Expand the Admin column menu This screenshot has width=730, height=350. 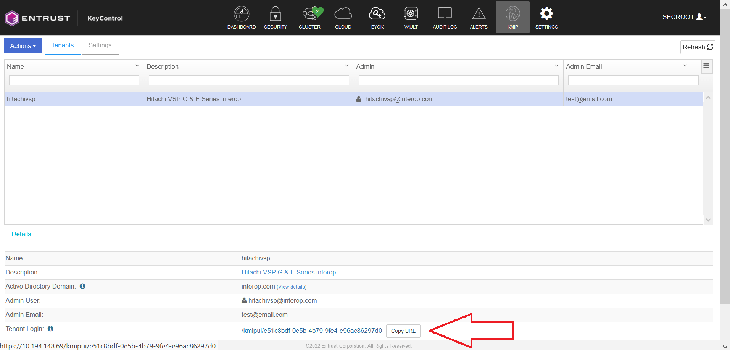[556, 66]
